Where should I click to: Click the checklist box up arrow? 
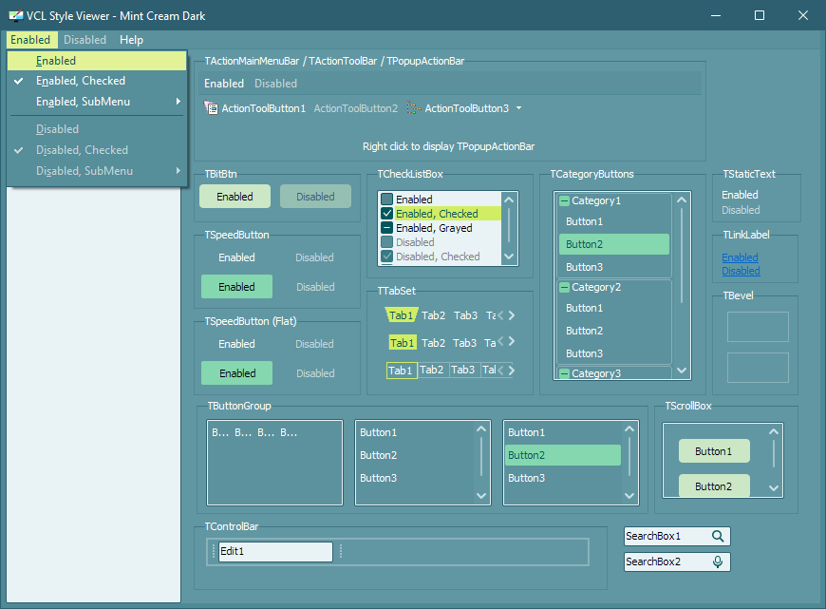click(509, 200)
